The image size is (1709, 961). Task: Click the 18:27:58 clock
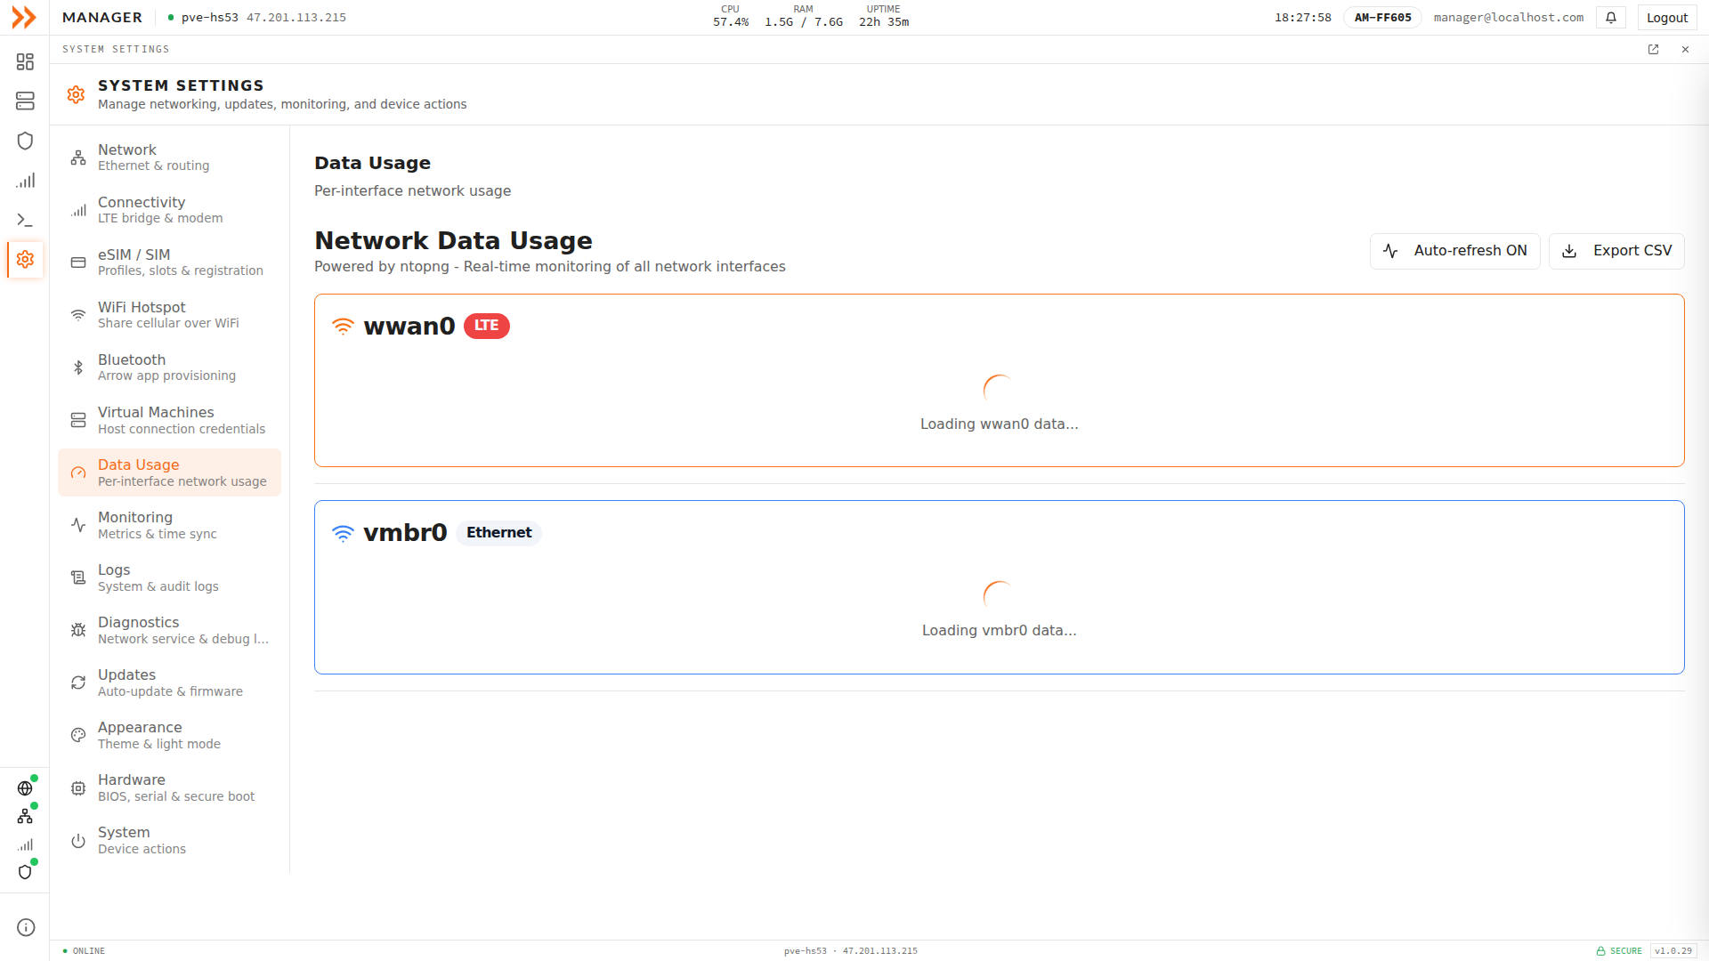click(1303, 18)
